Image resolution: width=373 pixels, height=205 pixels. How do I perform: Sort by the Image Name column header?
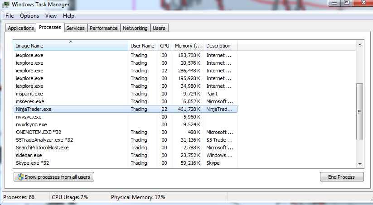[71, 46]
